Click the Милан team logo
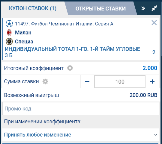This screenshot has width=162, height=144. coord(9,33)
